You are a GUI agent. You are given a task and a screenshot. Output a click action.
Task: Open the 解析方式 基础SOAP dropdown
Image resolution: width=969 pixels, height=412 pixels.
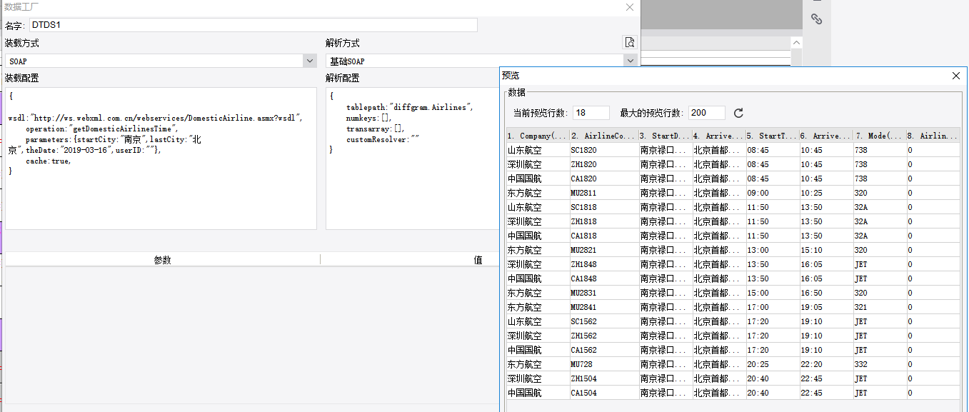click(630, 61)
